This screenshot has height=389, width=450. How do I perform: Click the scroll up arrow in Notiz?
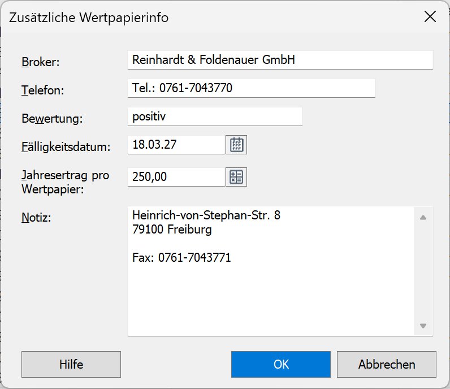[423, 217]
